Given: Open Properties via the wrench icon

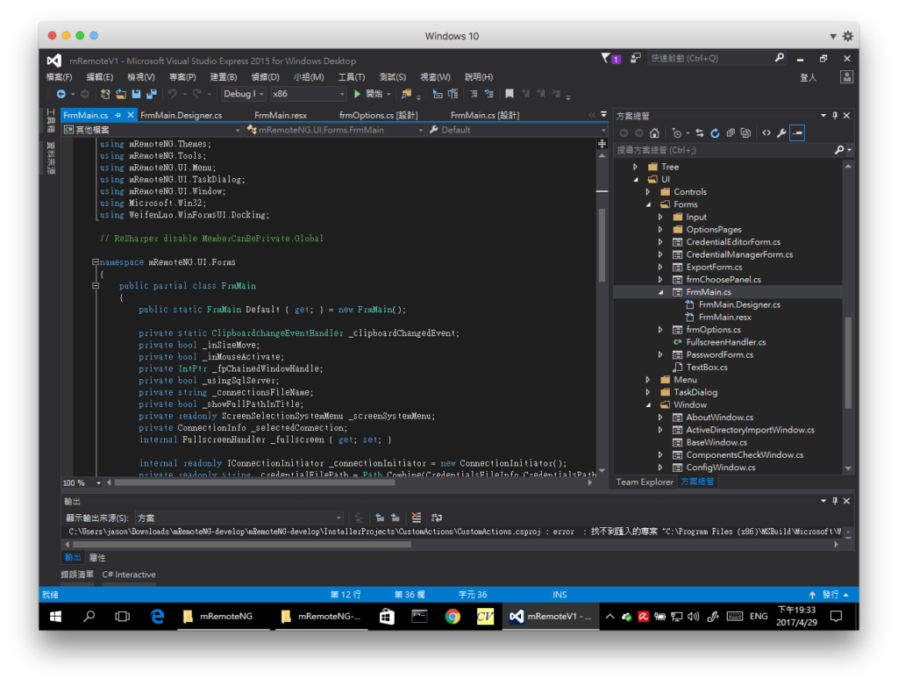Looking at the screenshot, I should click(781, 133).
